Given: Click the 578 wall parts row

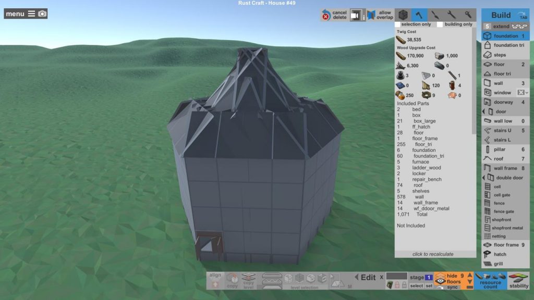Looking at the screenshot, I should coord(433,196).
